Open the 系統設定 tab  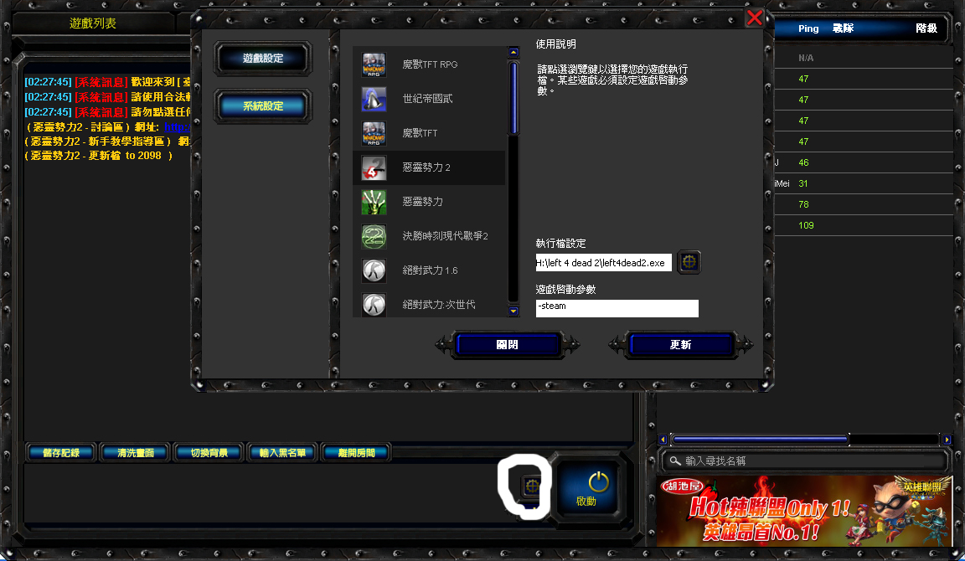(263, 106)
